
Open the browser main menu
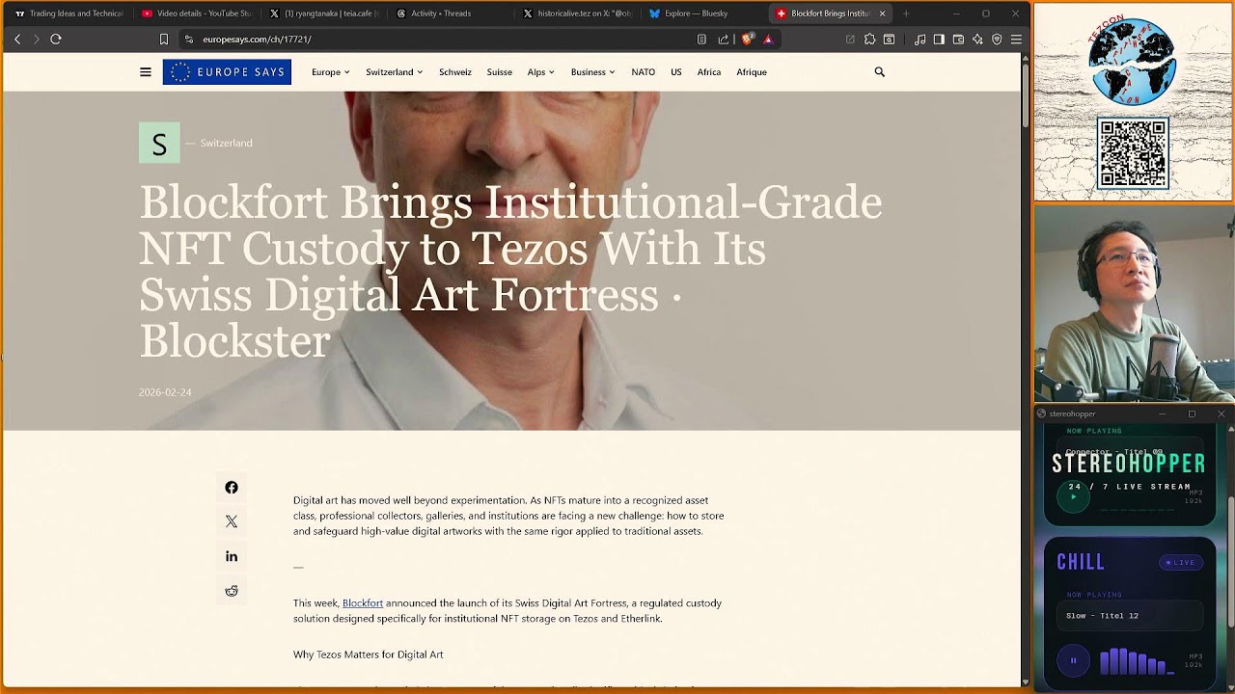pos(1016,40)
